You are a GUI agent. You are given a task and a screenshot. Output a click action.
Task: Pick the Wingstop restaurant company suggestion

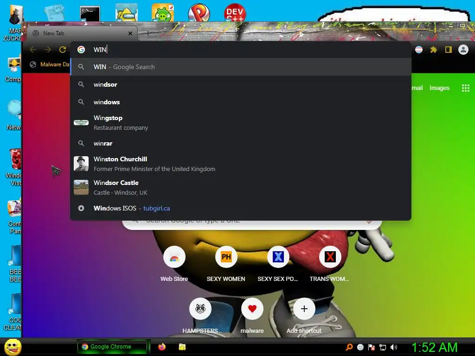pyautogui.click(x=241, y=122)
